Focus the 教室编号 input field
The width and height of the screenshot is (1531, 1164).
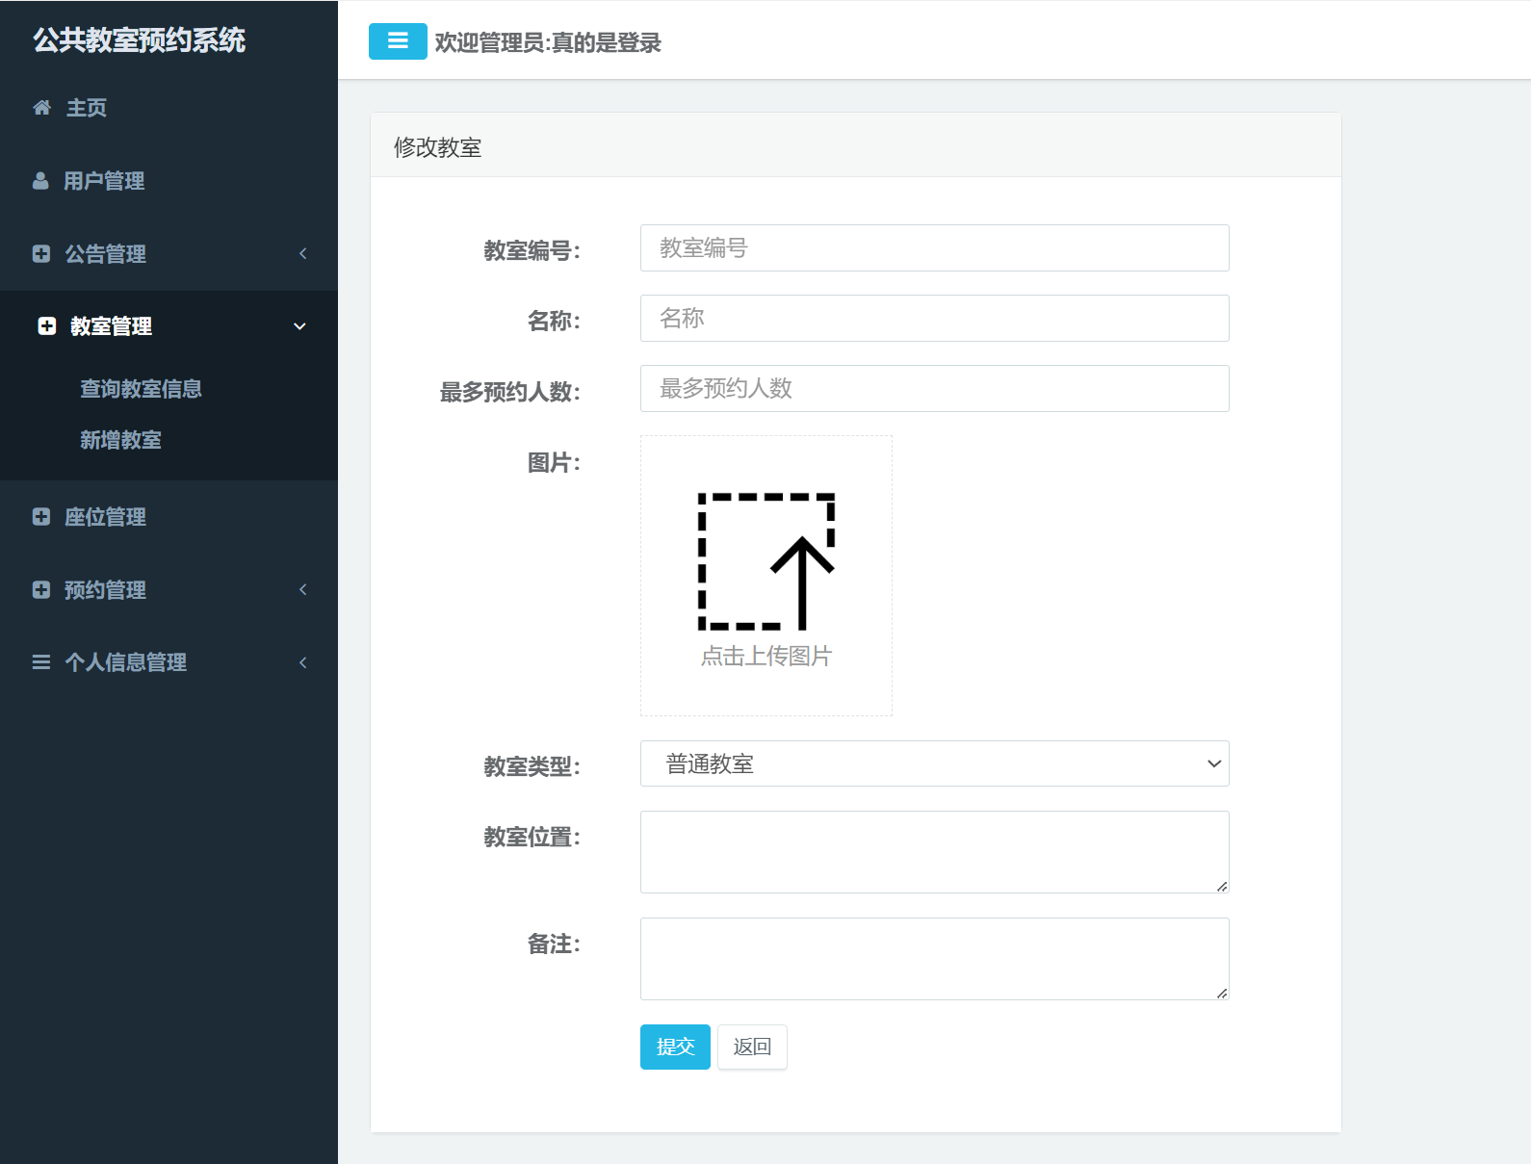pos(934,248)
